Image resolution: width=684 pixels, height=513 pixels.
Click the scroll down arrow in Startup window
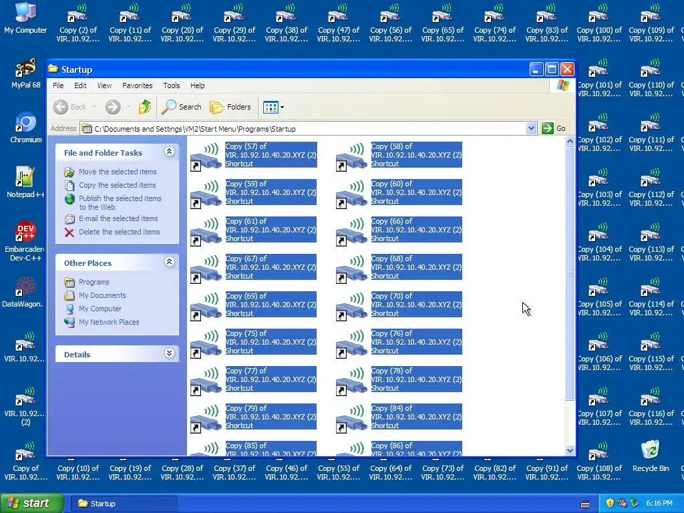pyautogui.click(x=570, y=451)
